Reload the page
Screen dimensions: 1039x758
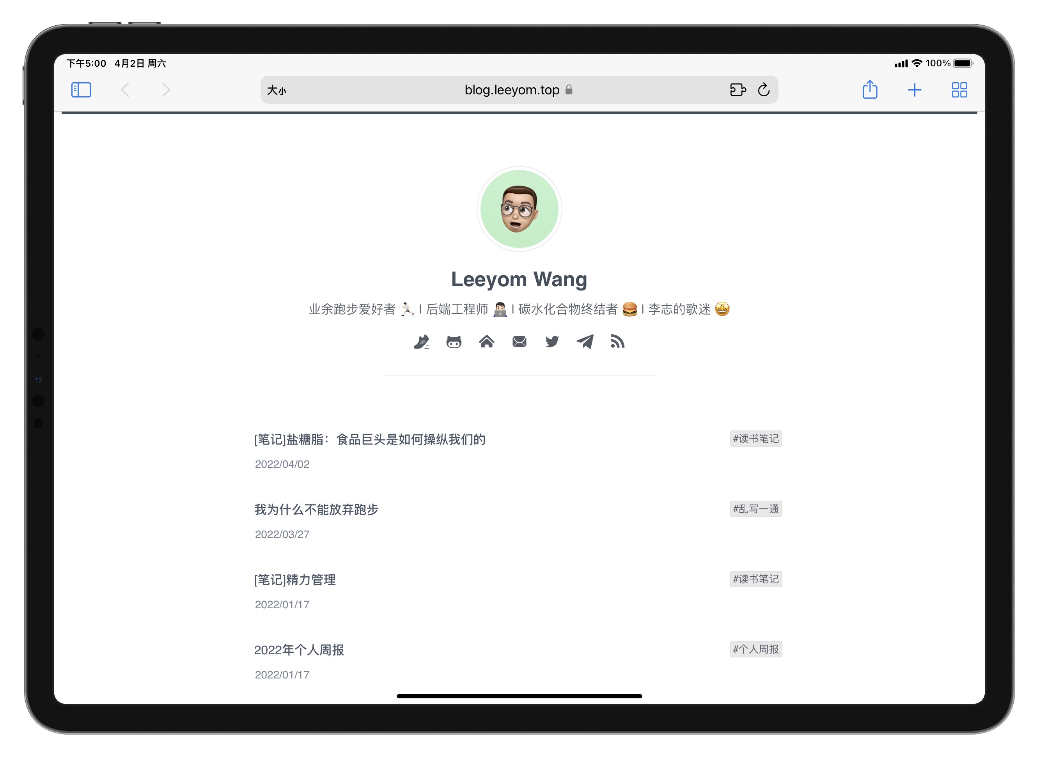[764, 90]
